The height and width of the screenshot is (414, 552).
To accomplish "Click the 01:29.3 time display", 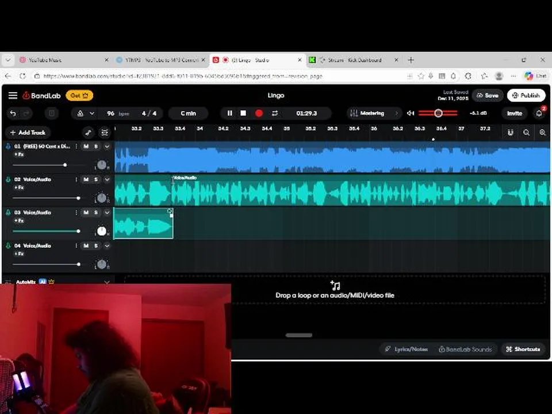I will coord(306,113).
